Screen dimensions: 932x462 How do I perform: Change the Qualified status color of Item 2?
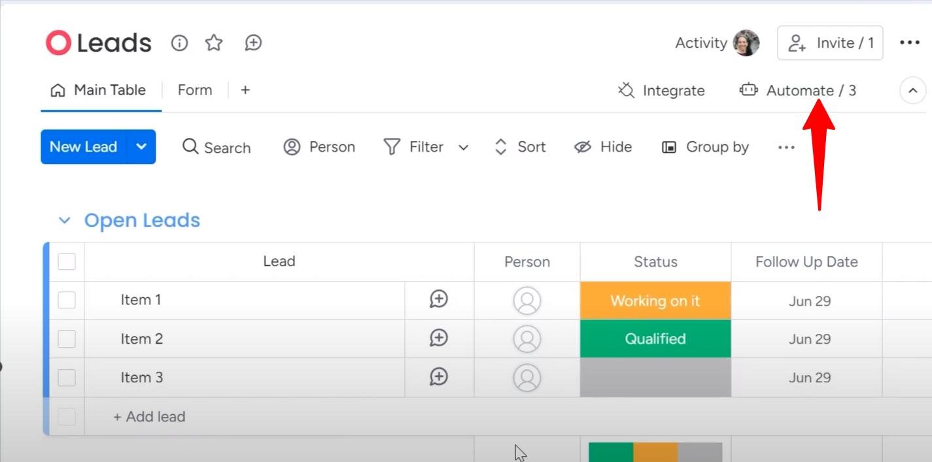coord(655,338)
